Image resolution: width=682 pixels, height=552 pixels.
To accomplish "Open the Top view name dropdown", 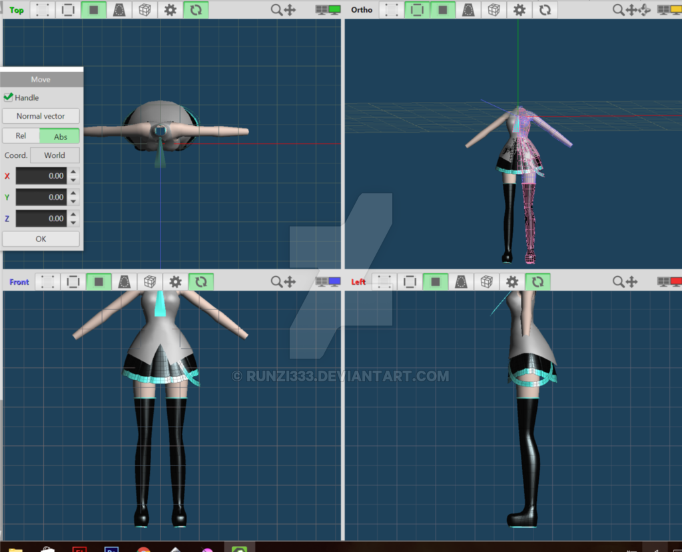I will point(17,10).
